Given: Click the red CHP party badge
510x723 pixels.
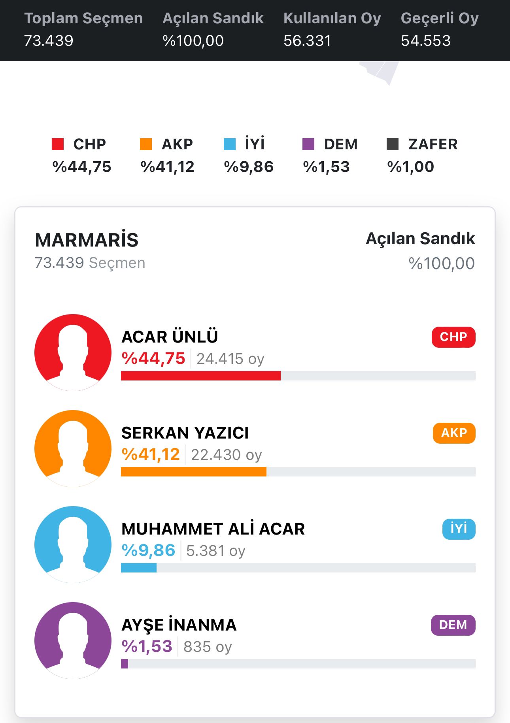Looking at the screenshot, I should point(453,337).
